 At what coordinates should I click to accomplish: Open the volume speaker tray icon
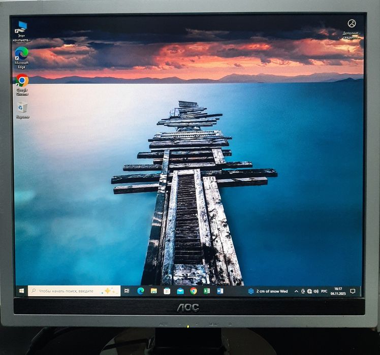click(x=316, y=292)
